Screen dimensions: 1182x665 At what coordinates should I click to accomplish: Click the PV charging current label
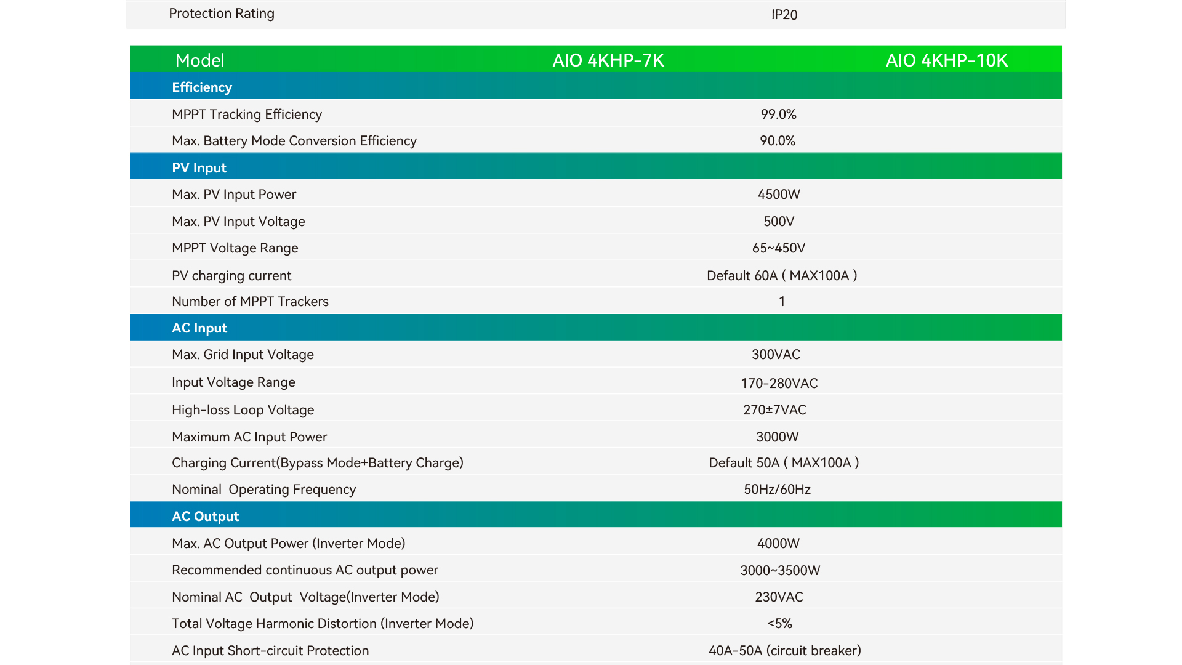(x=231, y=276)
